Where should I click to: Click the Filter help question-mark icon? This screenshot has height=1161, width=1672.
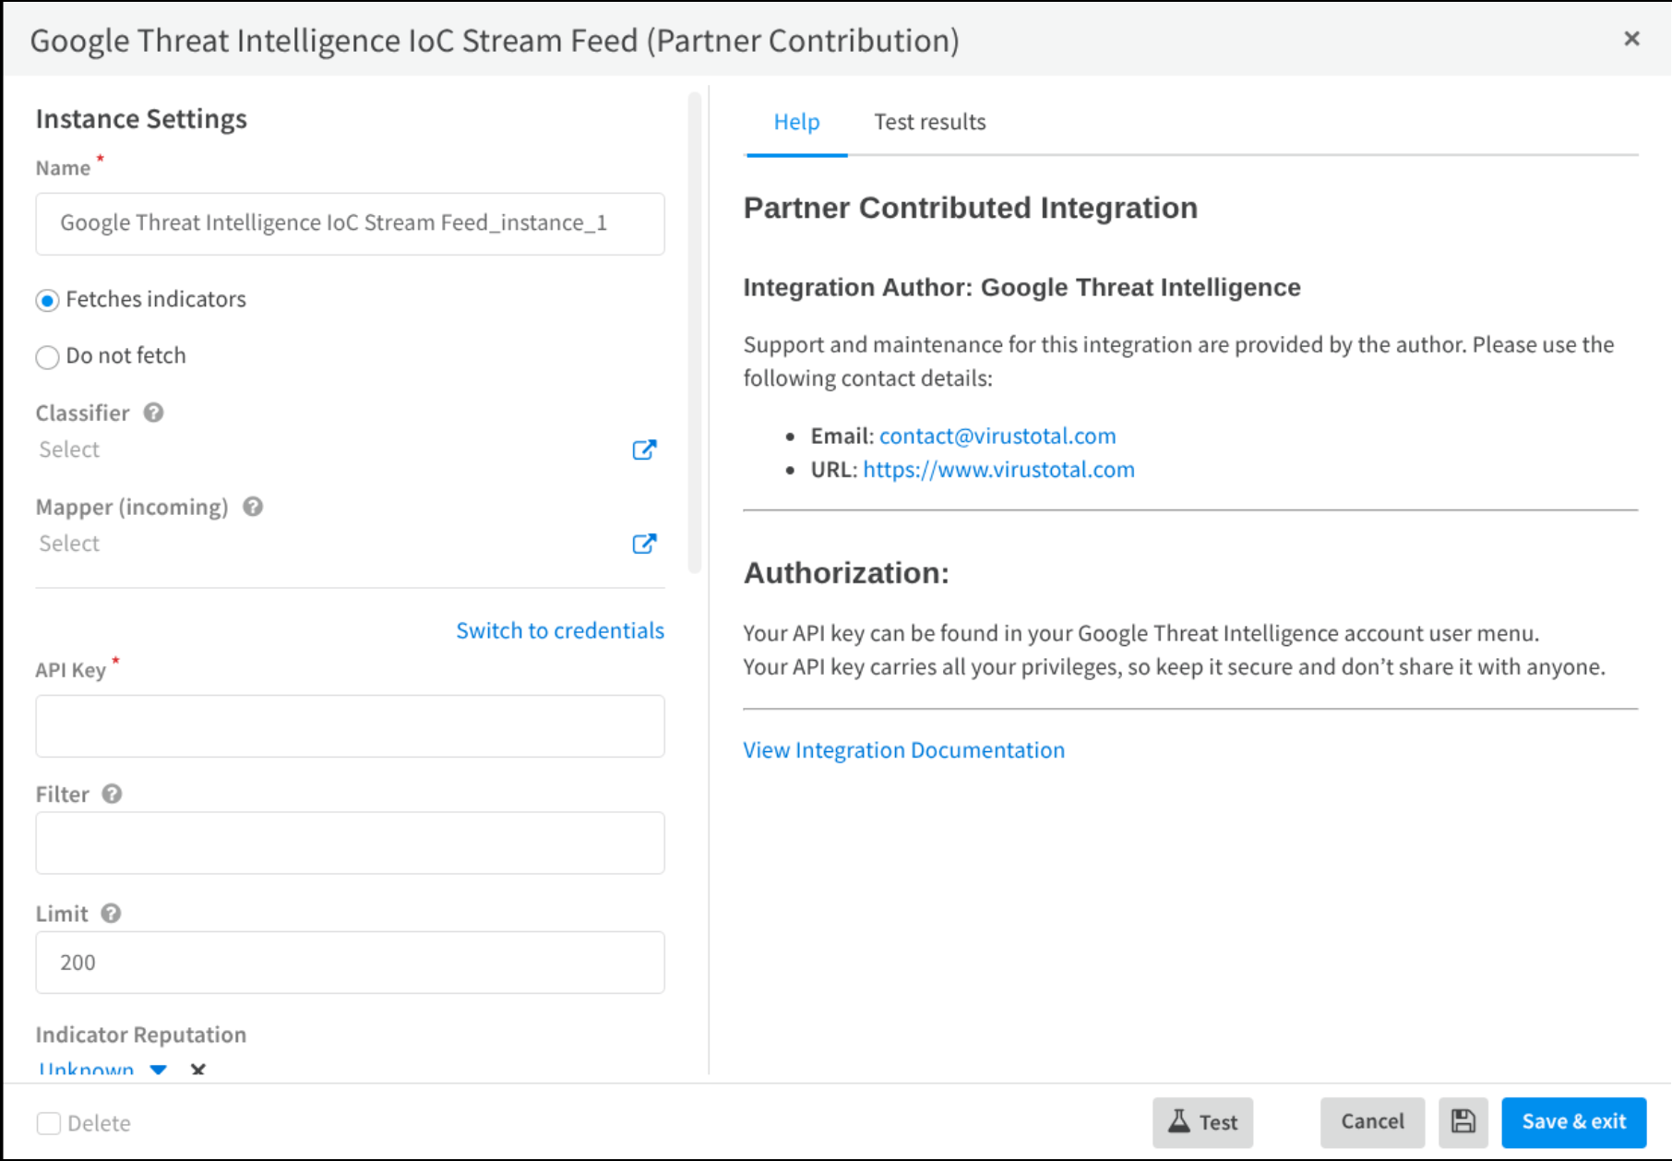[x=112, y=794]
